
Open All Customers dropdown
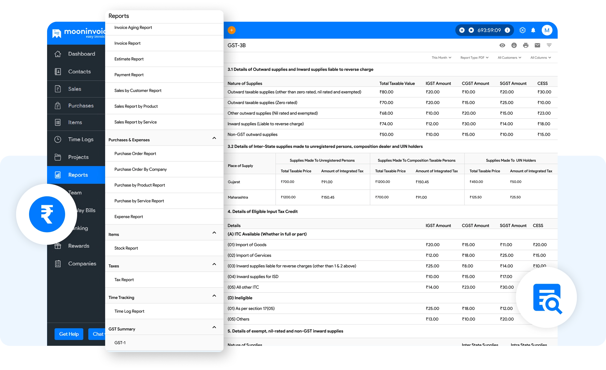509,58
